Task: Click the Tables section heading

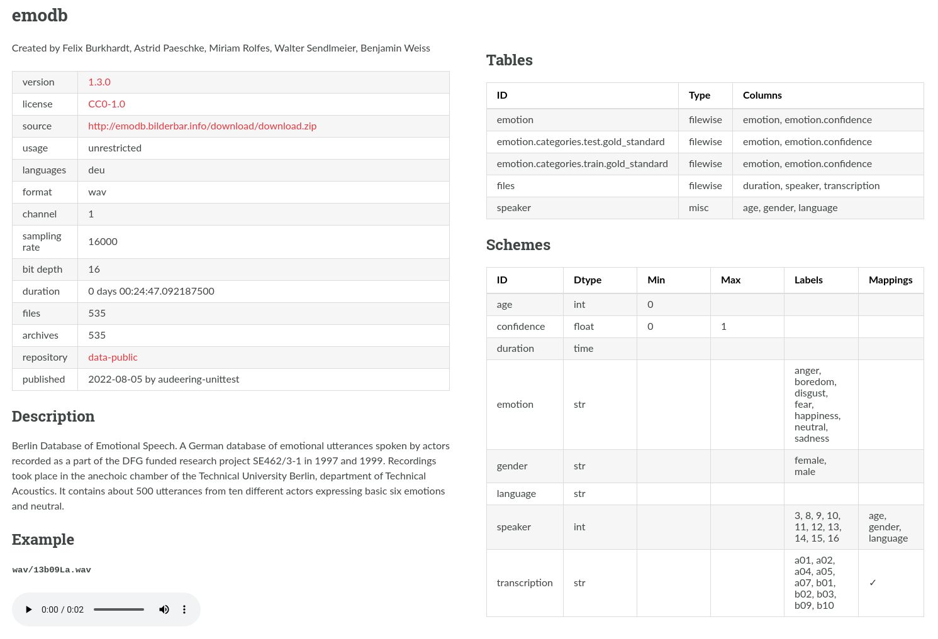Action: pyautogui.click(x=509, y=60)
